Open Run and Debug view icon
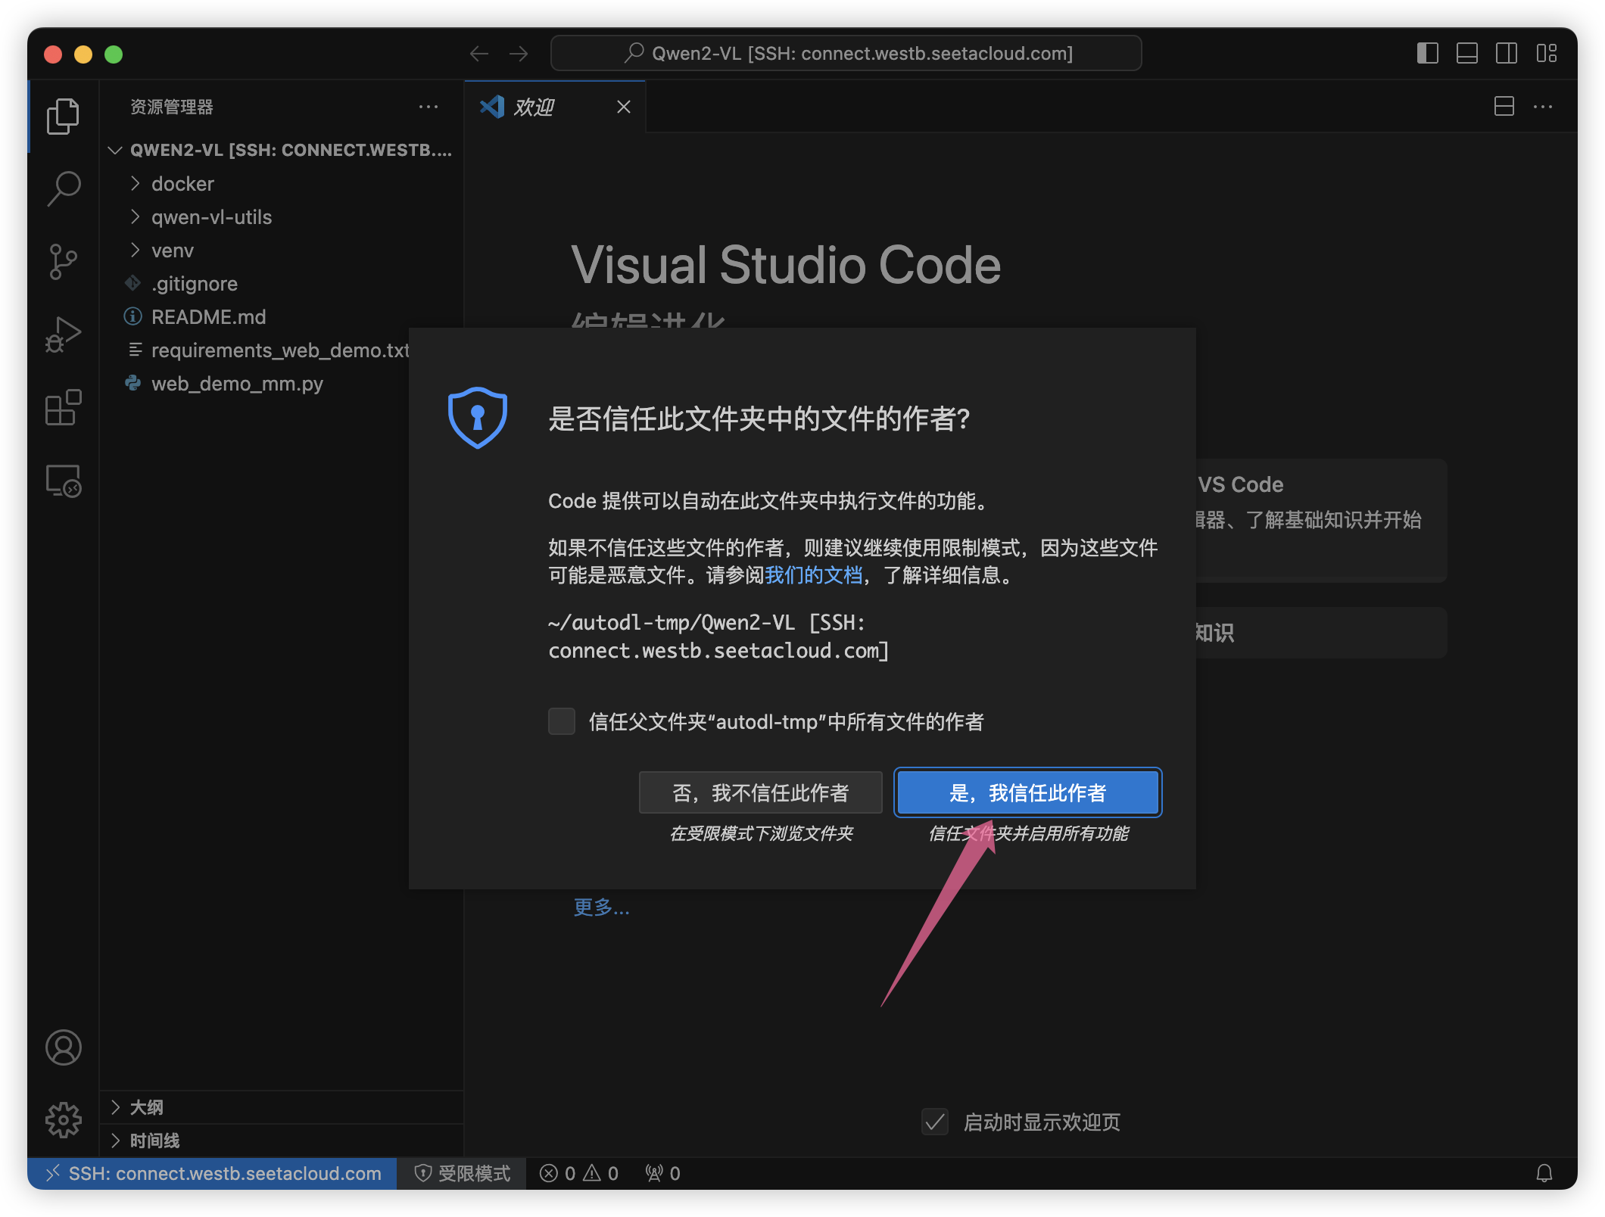 coord(64,335)
